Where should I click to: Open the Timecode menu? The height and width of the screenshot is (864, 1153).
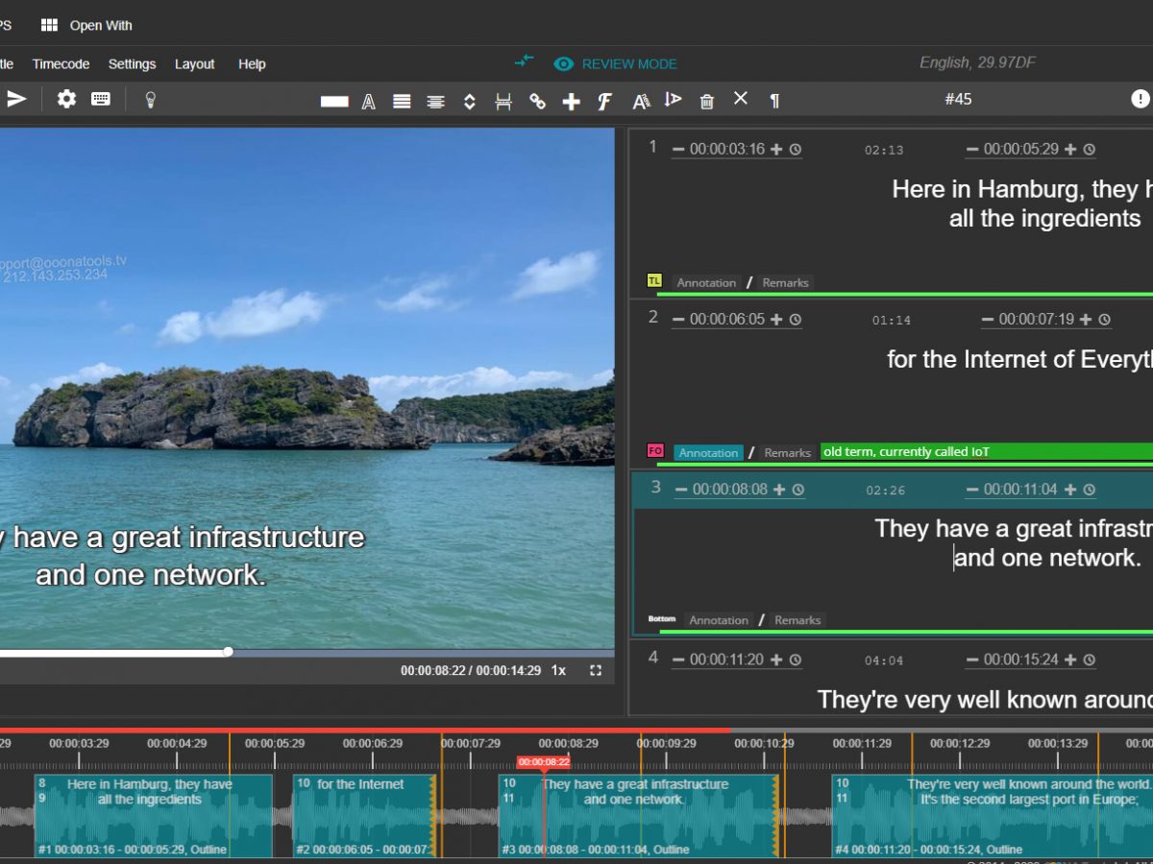pyautogui.click(x=61, y=64)
